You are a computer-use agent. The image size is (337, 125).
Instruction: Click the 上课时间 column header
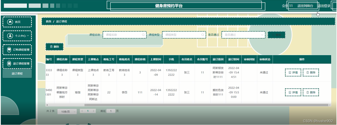point(156,59)
